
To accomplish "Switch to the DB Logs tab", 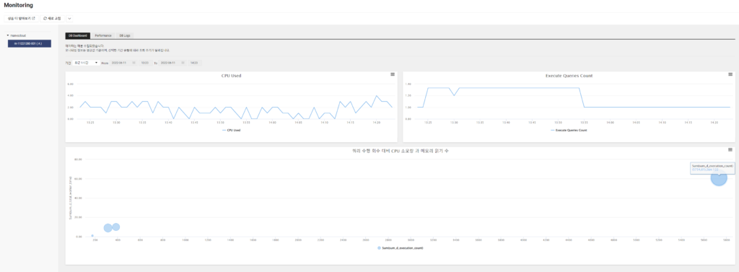I will tap(126, 35).
